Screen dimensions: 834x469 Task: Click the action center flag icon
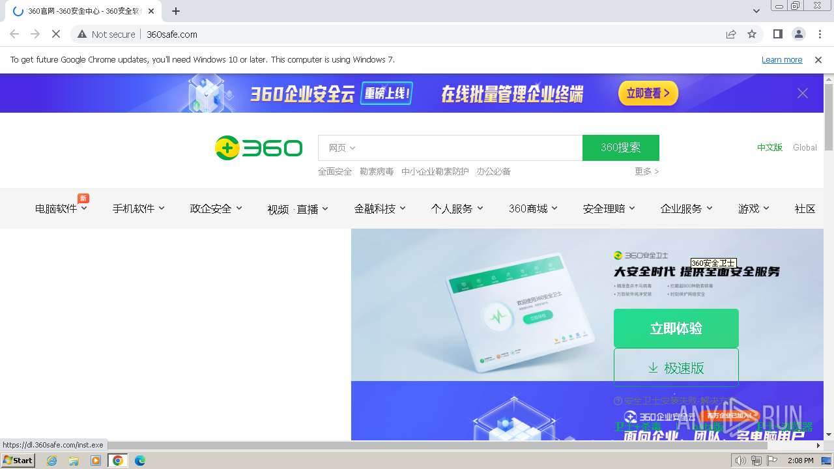(771, 461)
